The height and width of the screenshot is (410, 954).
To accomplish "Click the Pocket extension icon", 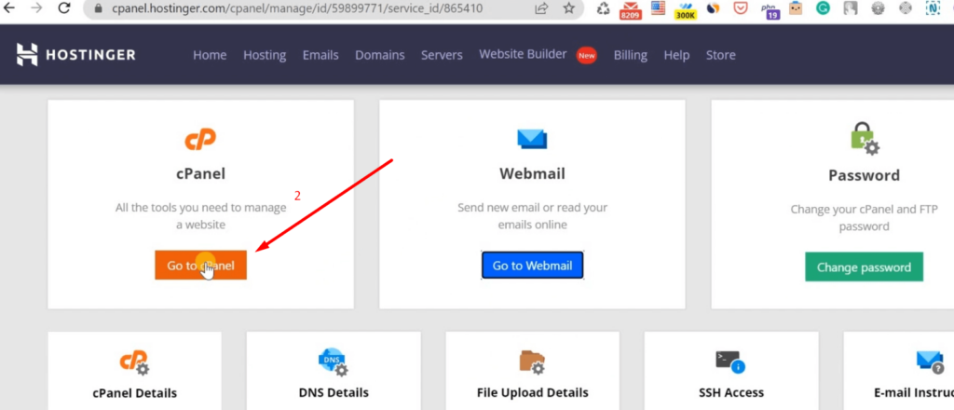I will (x=741, y=8).
